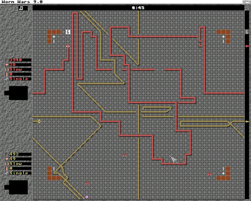Click the yellow worm's head
Screen dimensions: 251x201
click(x=39, y=121)
